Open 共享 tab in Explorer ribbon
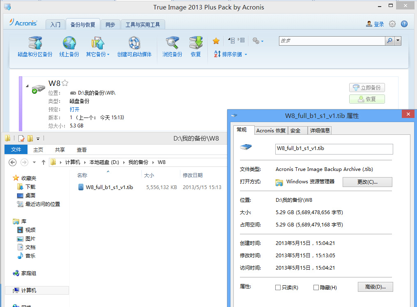This screenshot has width=417, height=307. tap(60, 150)
